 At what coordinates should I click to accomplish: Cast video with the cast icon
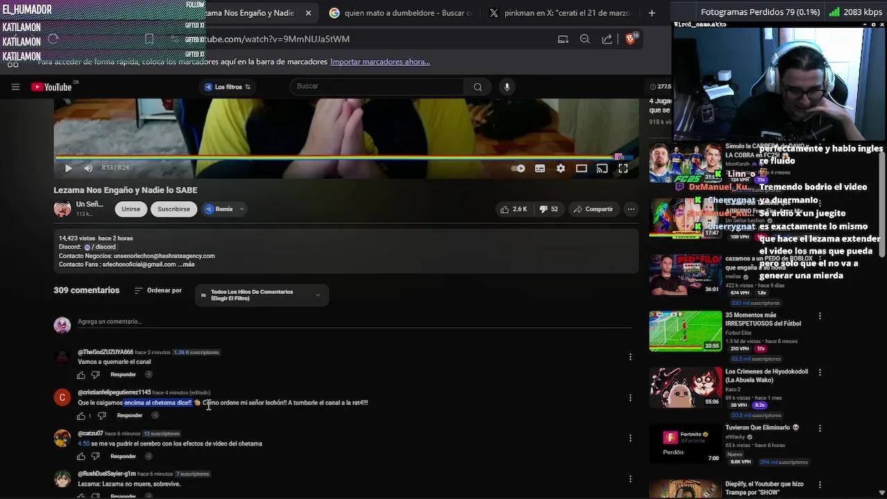coord(602,168)
